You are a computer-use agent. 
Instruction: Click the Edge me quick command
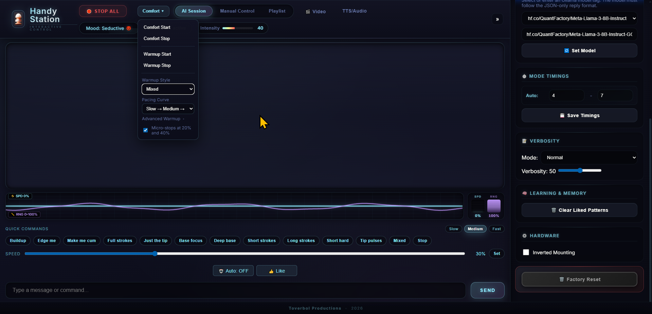(x=47, y=241)
